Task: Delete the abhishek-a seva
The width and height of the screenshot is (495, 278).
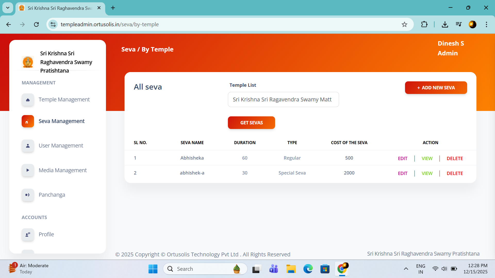Action: tap(455, 173)
